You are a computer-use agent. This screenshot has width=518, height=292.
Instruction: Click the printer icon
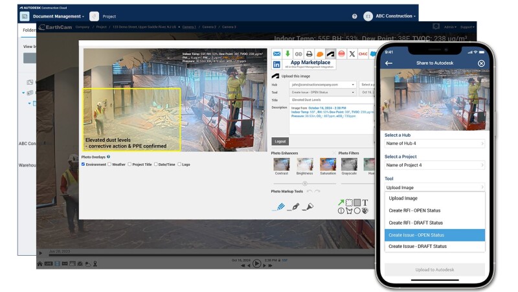(309, 54)
